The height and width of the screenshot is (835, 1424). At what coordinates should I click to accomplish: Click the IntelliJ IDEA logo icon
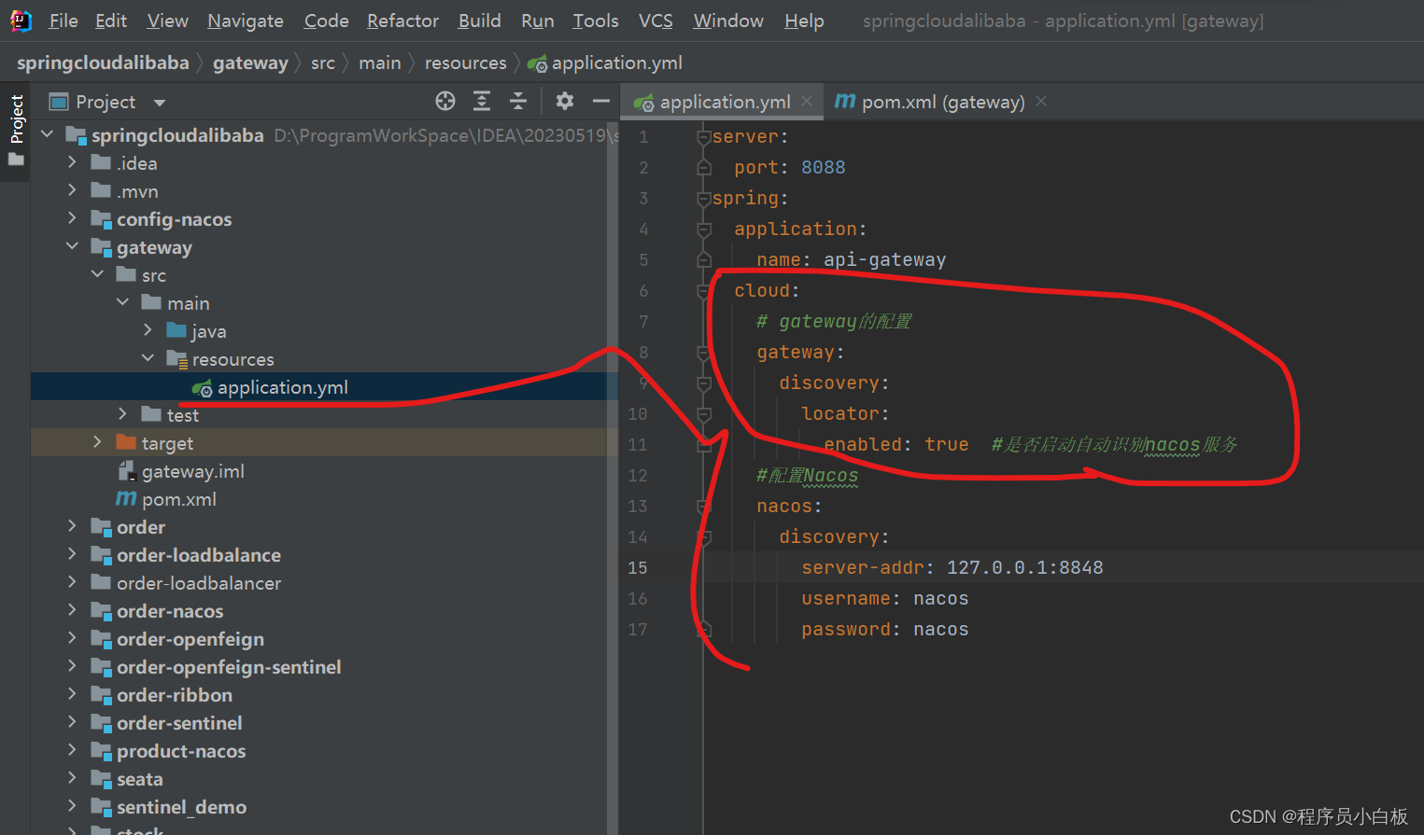point(20,20)
